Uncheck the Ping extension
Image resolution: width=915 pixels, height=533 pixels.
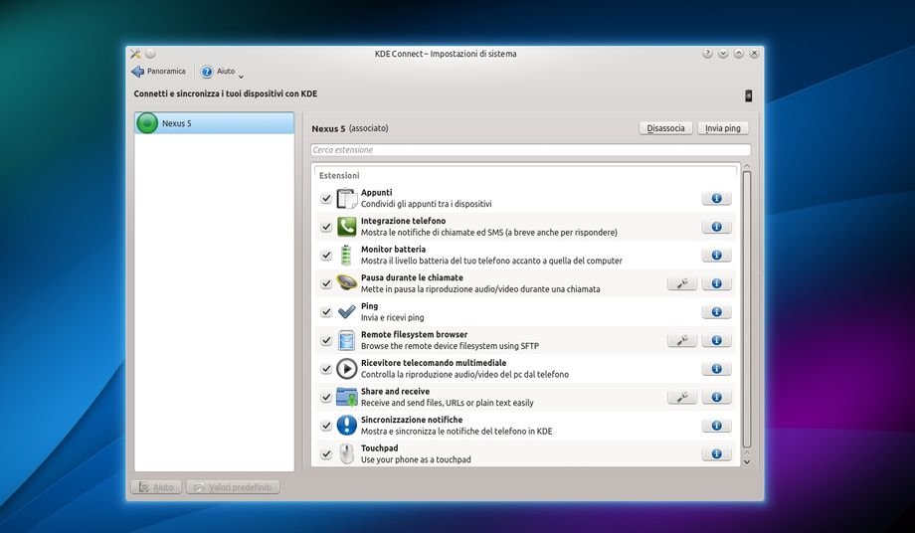[x=326, y=312]
